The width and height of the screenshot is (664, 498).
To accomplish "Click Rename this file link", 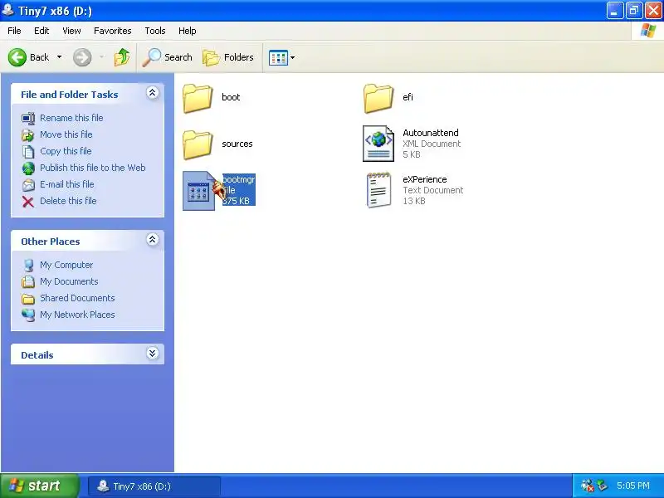I will click(71, 118).
